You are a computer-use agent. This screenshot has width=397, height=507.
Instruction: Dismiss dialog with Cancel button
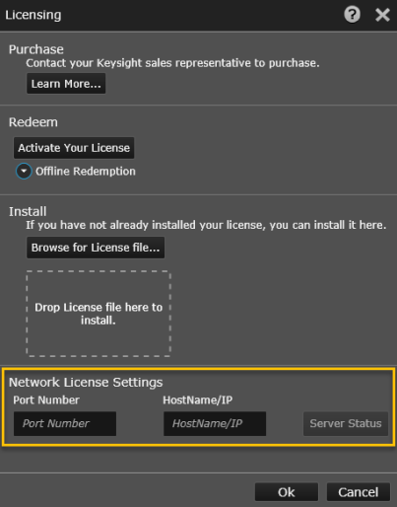coord(359,492)
